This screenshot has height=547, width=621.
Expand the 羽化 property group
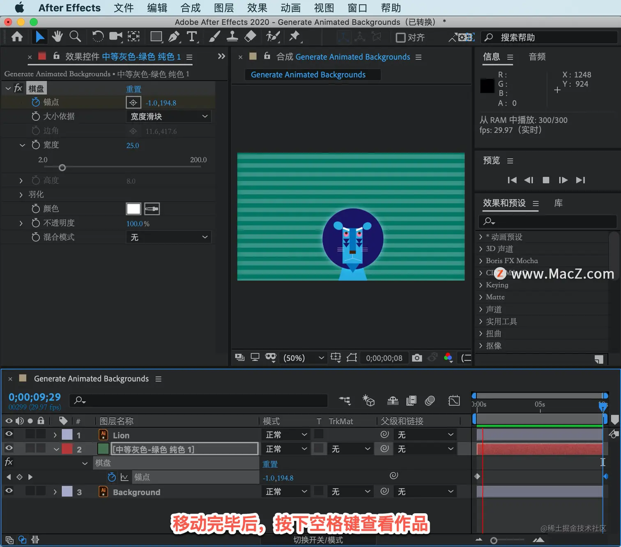(21, 195)
